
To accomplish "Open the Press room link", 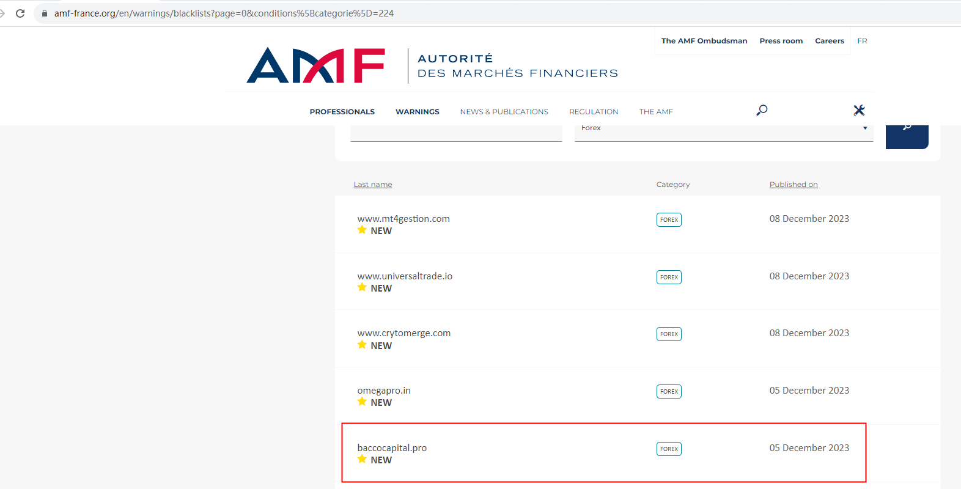I will (781, 41).
